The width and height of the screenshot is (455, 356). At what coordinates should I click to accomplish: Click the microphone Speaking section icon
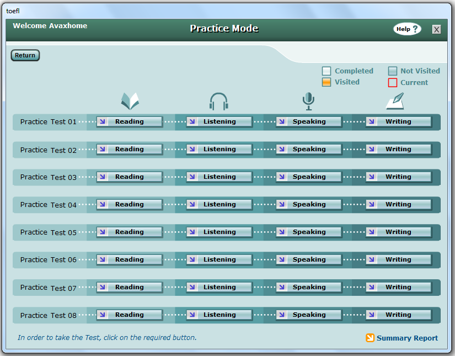[308, 102]
